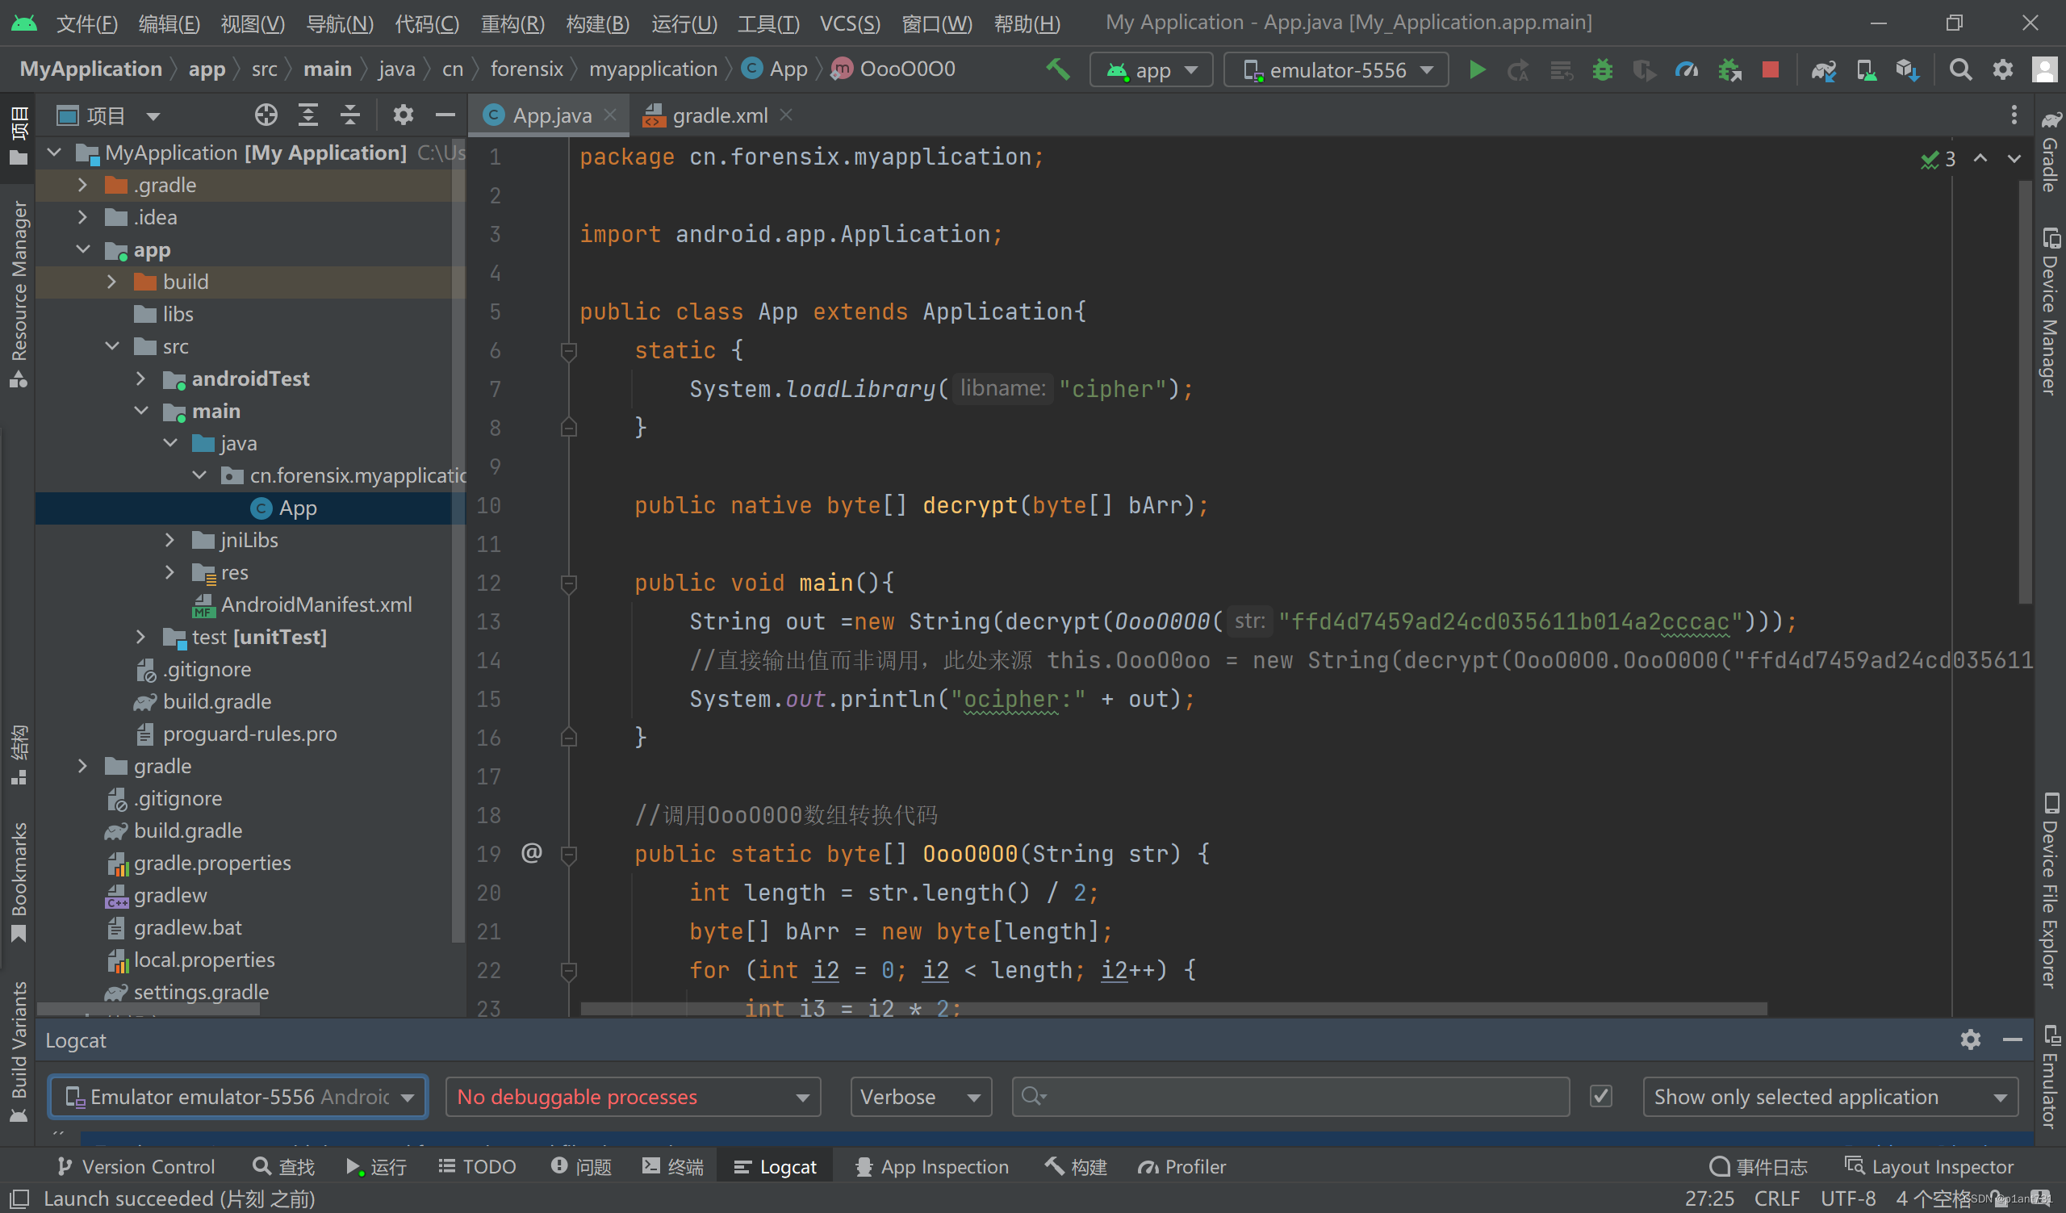Open the Profile app speedometer icon

tap(1687, 69)
